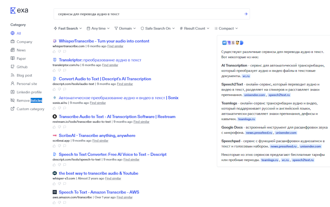Thumbs down the Descript audio-text result
Image resolution: width=330 pixels, height=207 pixels.
59,89
